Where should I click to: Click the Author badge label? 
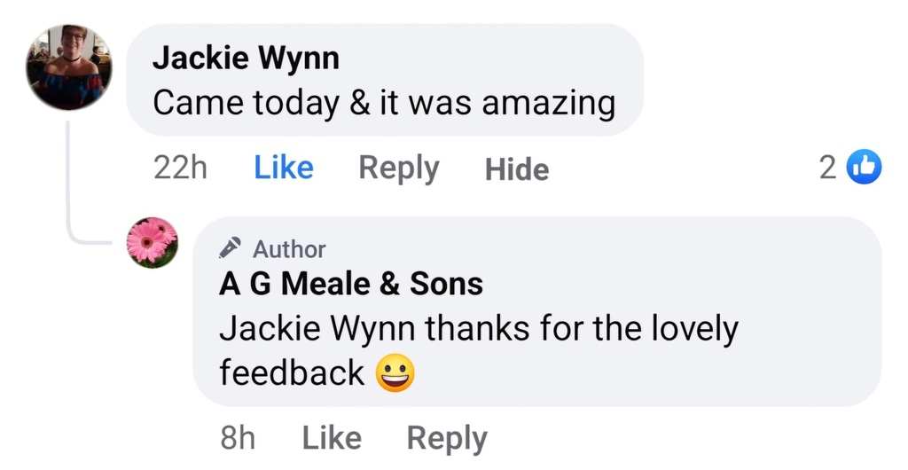click(x=289, y=249)
